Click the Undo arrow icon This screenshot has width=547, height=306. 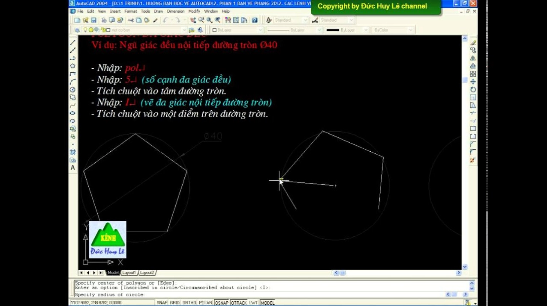pyautogui.click(x=165, y=20)
